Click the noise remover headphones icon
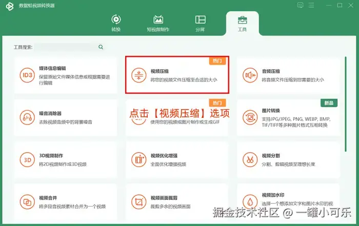 point(27,117)
